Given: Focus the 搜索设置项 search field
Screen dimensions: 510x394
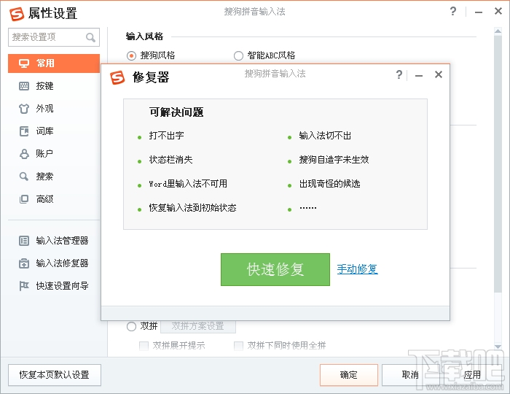Looking at the screenshot, I should pyautogui.click(x=54, y=37).
